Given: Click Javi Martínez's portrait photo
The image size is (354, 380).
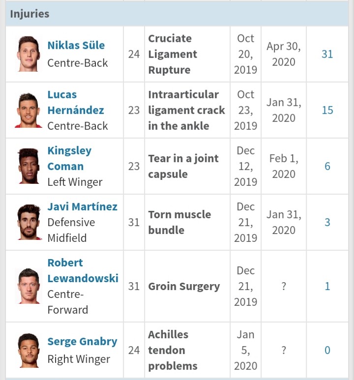Looking at the screenshot, I should click(29, 222).
